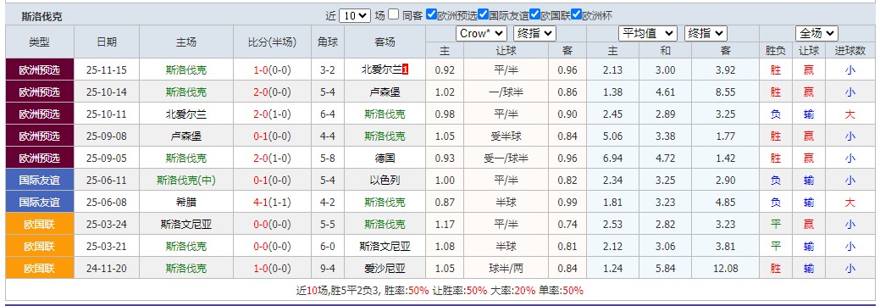This screenshot has height=306, width=880.
Task: Click the date 25-03-21
Action: [107, 246]
